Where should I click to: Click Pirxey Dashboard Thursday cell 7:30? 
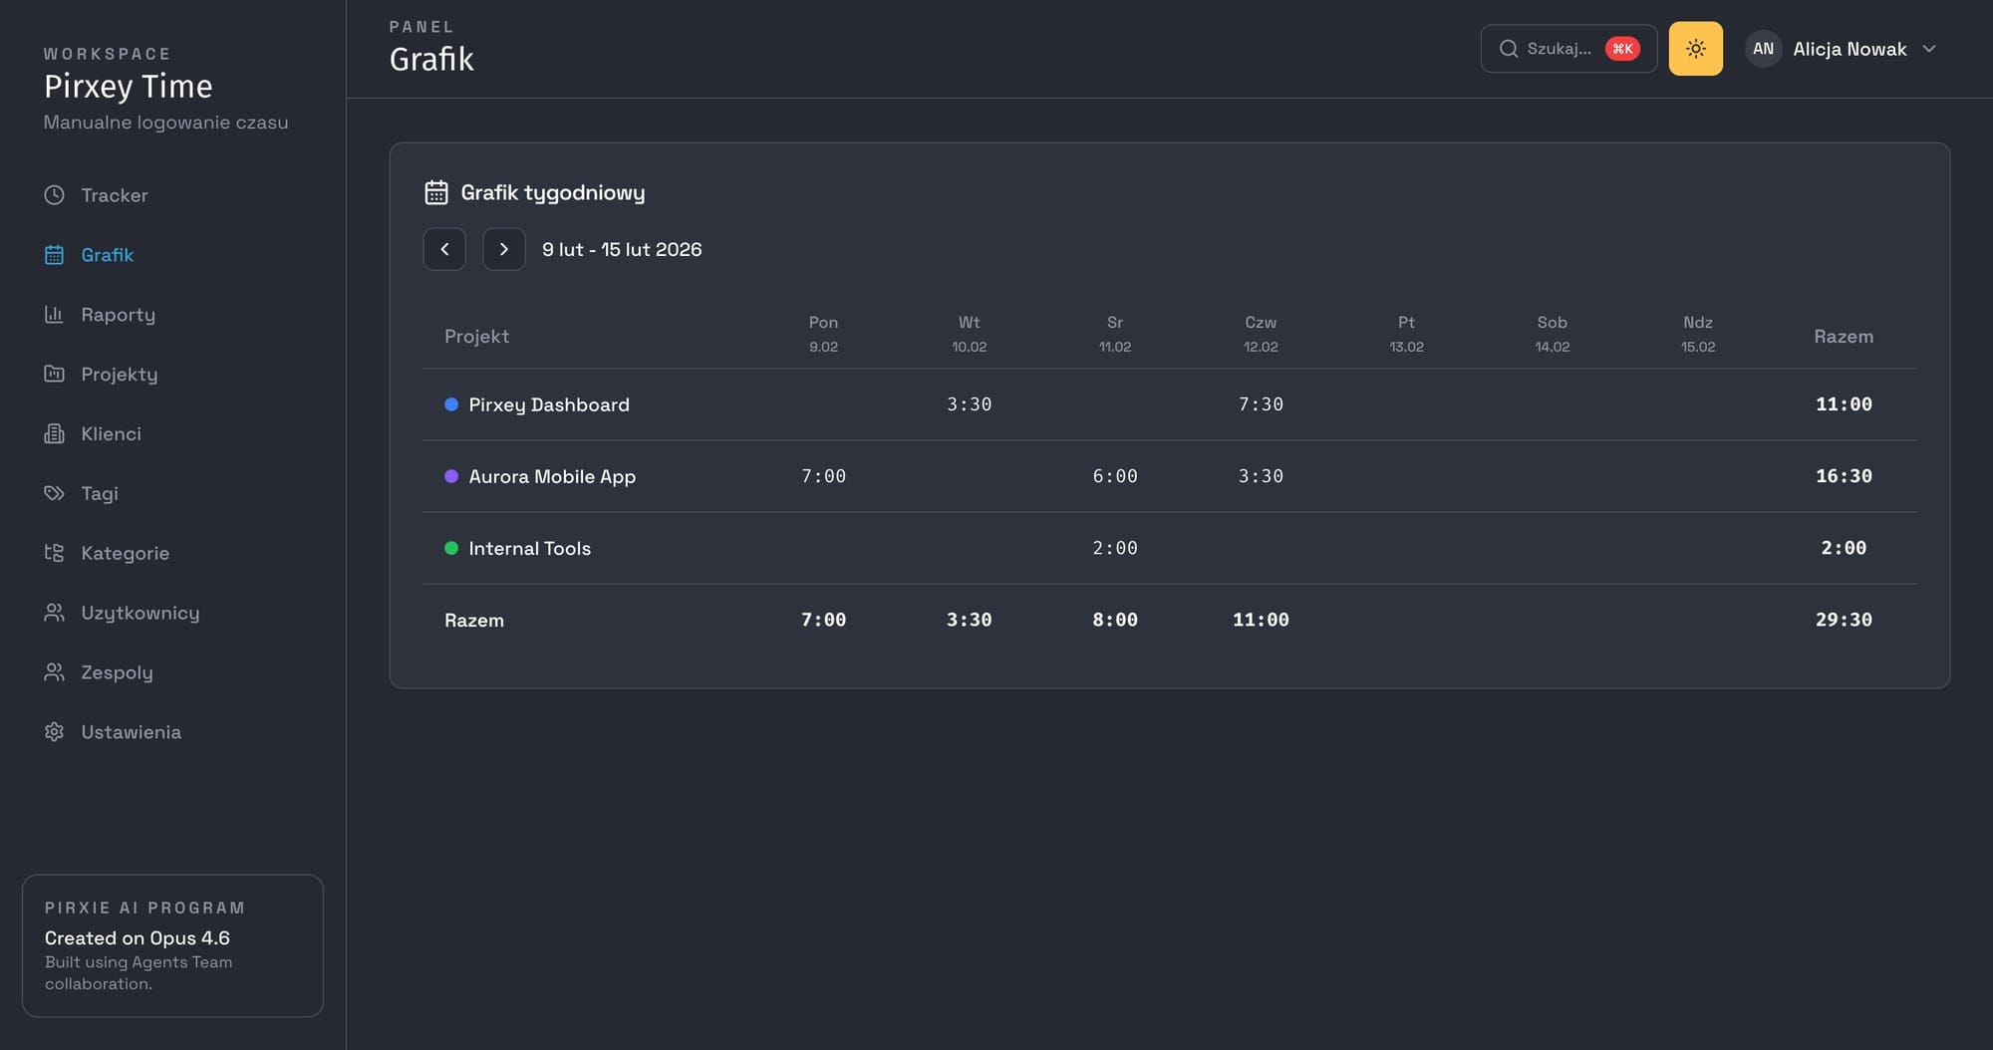click(x=1261, y=404)
